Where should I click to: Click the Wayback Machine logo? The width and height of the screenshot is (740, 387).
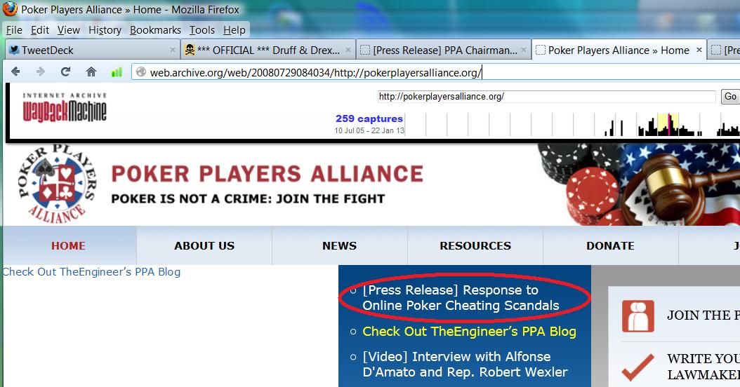pyautogui.click(x=65, y=107)
